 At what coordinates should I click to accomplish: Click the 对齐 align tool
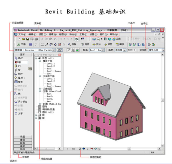85,44
